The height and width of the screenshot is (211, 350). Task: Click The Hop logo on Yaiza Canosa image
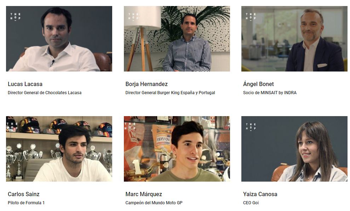tap(251, 127)
